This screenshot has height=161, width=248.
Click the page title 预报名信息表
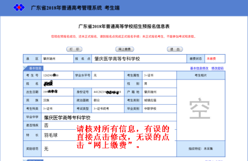pyautogui.click(x=124, y=26)
